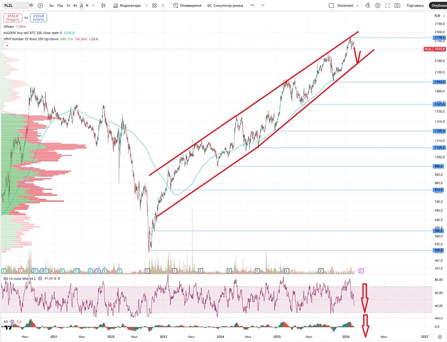Click the 1146,2 price level label
The image size is (447, 342).
click(x=439, y=147)
